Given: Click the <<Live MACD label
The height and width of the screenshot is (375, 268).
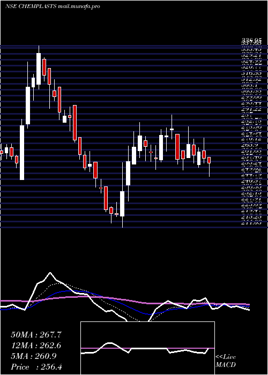Looking at the screenshot, I should 226,361.
